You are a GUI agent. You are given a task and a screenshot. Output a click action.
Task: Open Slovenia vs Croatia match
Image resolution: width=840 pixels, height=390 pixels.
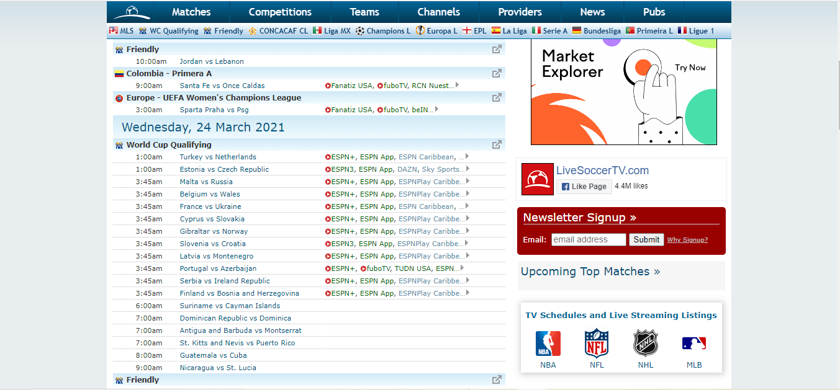pyautogui.click(x=213, y=244)
